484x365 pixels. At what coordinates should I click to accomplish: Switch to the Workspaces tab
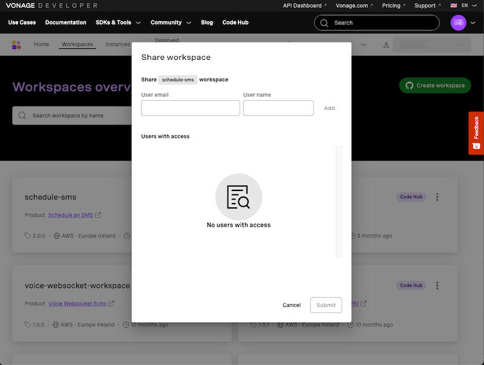[x=79, y=44]
